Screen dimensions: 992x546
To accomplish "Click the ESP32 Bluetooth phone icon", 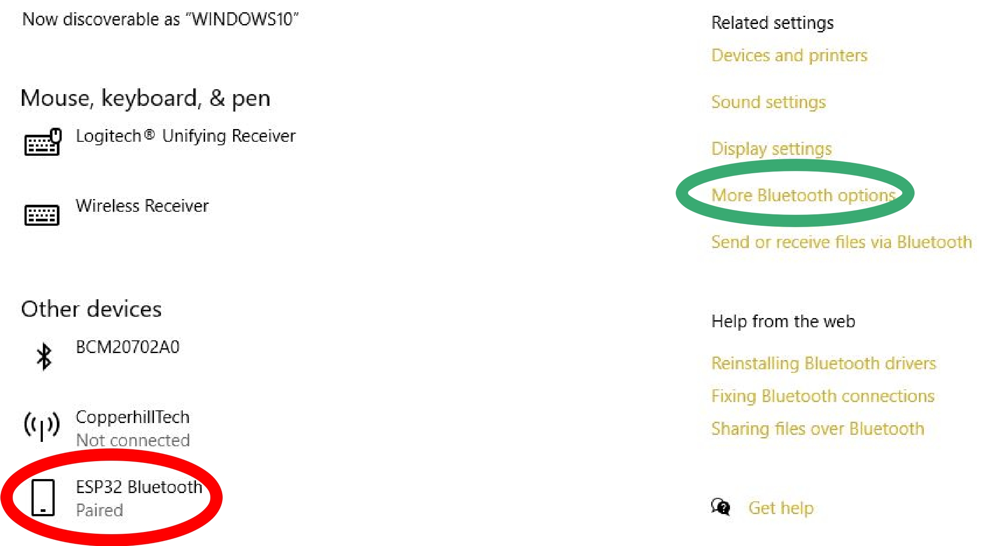I will (43, 497).
